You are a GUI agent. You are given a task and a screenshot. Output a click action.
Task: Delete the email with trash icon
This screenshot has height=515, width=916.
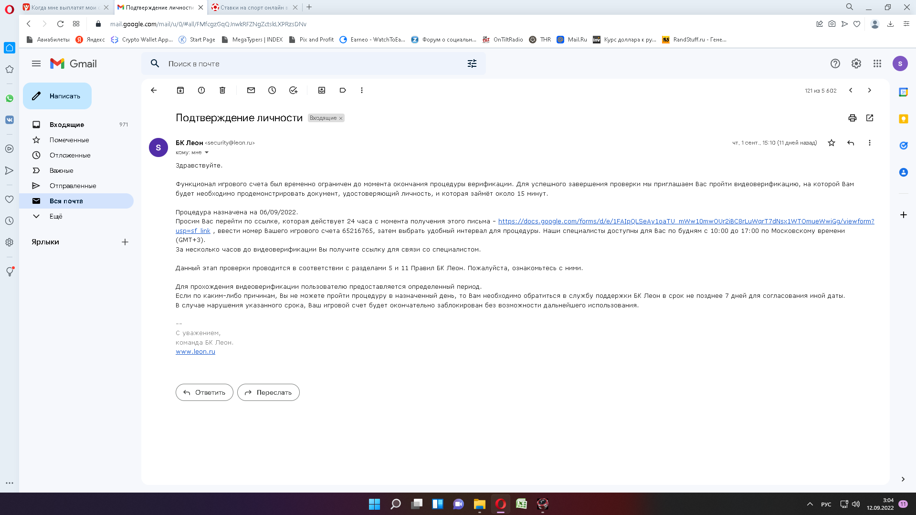point(222,90)
